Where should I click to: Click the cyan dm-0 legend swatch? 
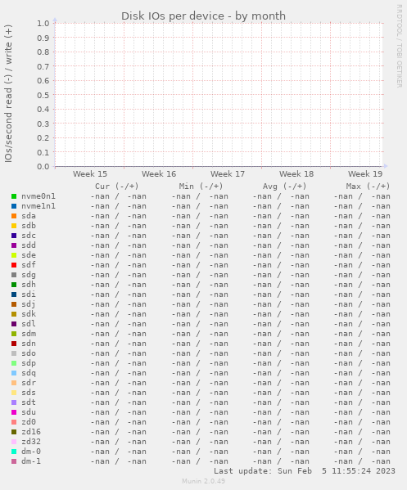tap(14, 452)
